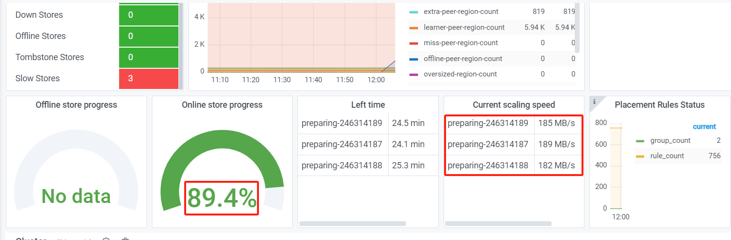Open the oversized-region-count purple color swatch
The image size is (731, 240).
pyautogui.click(x=413, y=75)
